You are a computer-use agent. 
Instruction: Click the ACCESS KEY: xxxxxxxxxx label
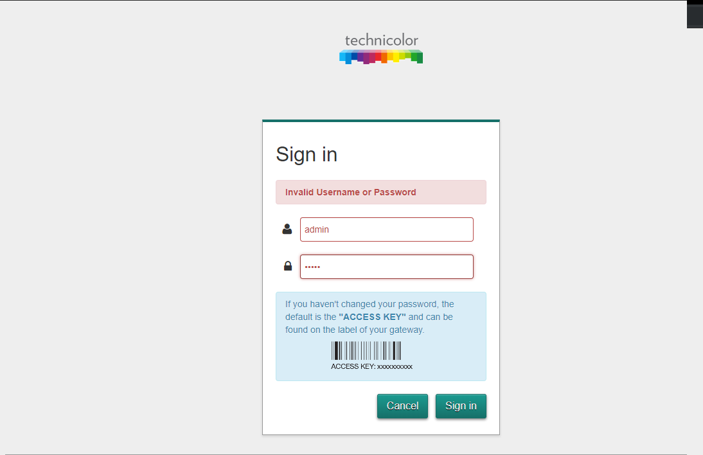coord(371,367)
